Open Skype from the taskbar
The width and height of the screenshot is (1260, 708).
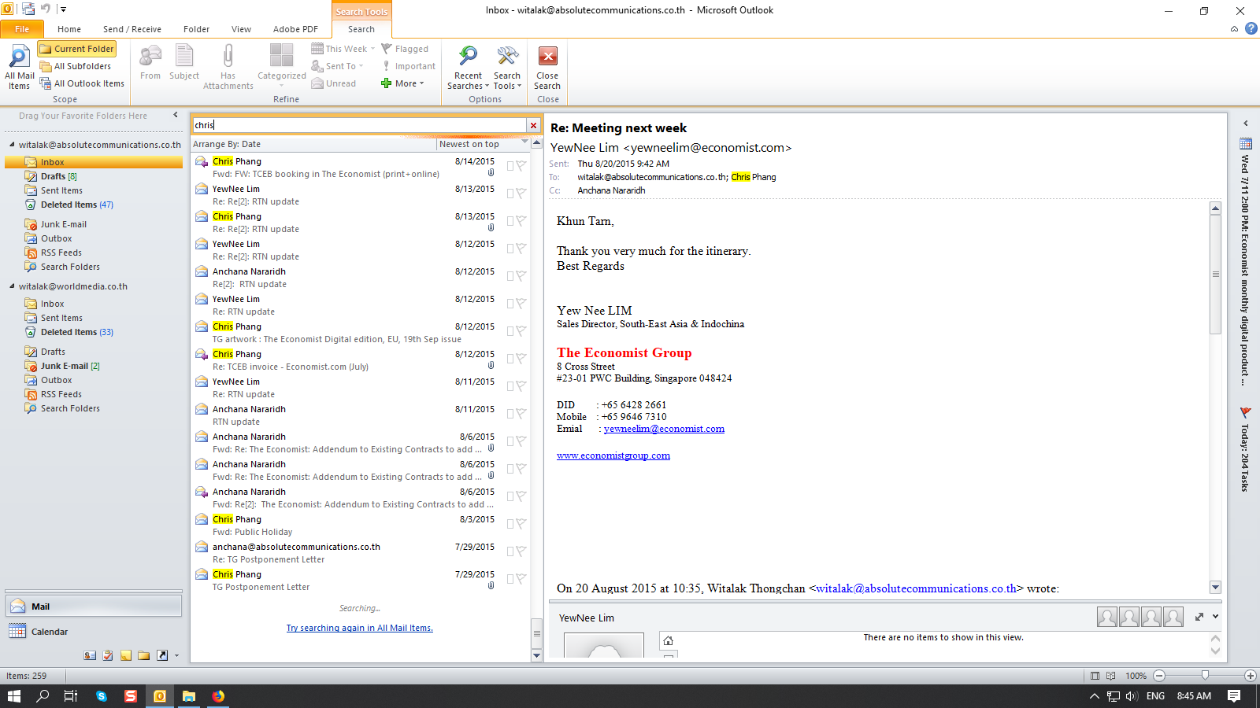pos(102,696)
